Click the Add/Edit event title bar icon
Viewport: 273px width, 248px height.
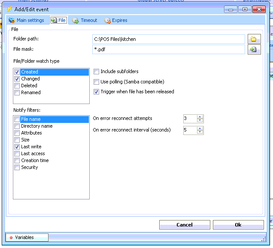click(9, 9)
